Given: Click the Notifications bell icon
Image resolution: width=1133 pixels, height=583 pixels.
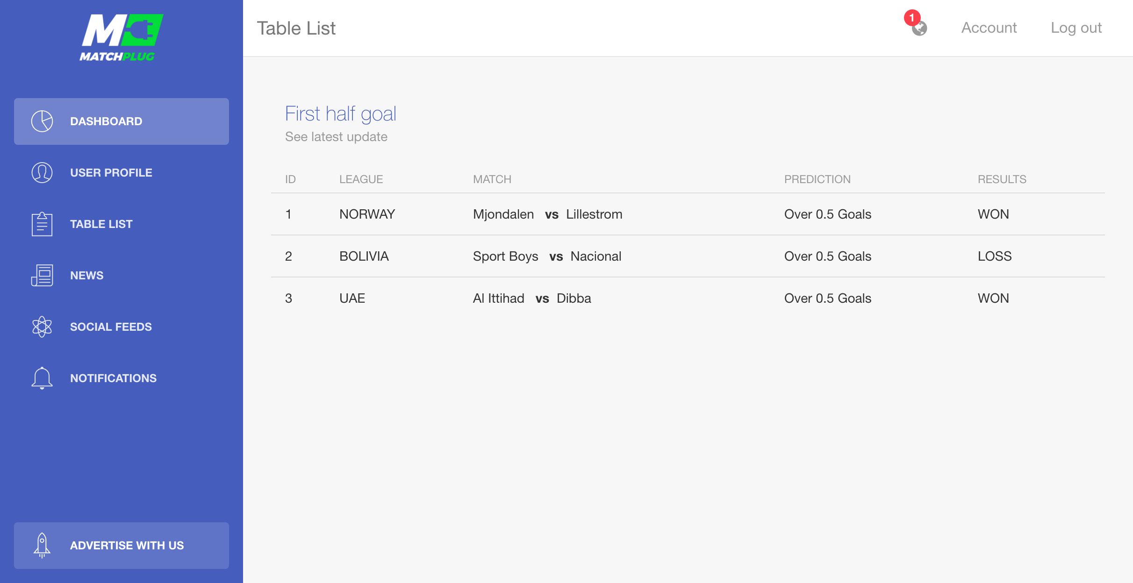Looking at the screenshot, I should coord(42,378).
